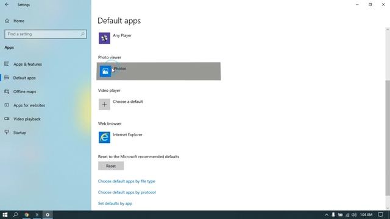
Task: Open Offline maps settings
Action: point(24,91)
